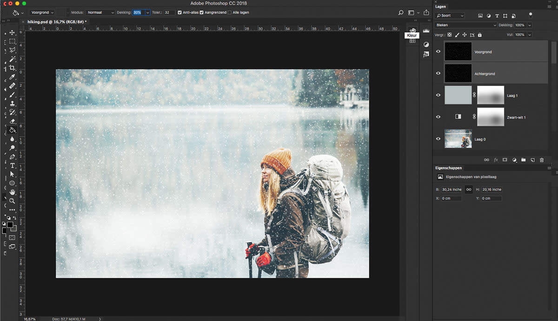Open the Bleken blend mode dropdown
558x321 pixels.
pyautogui.click(x=465, y=25)
